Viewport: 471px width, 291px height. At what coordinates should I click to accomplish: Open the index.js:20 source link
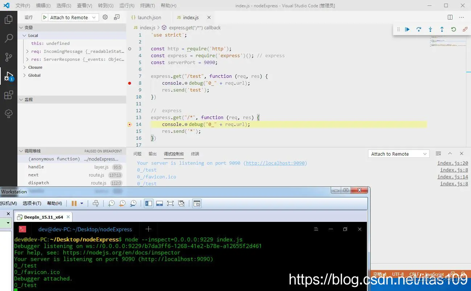[x=453, y=163]
